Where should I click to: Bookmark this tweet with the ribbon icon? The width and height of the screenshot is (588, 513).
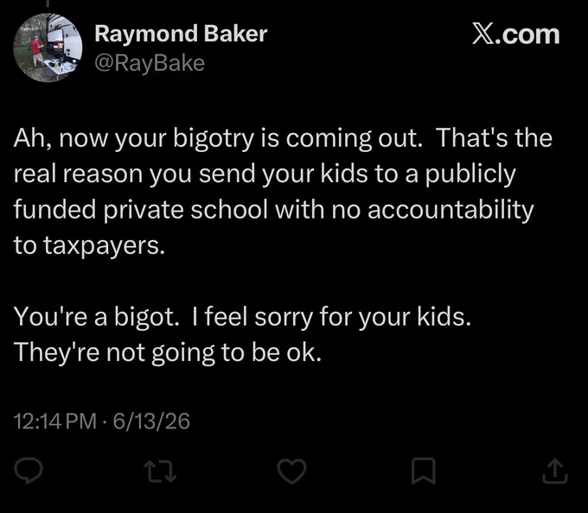tap(424, 471)
